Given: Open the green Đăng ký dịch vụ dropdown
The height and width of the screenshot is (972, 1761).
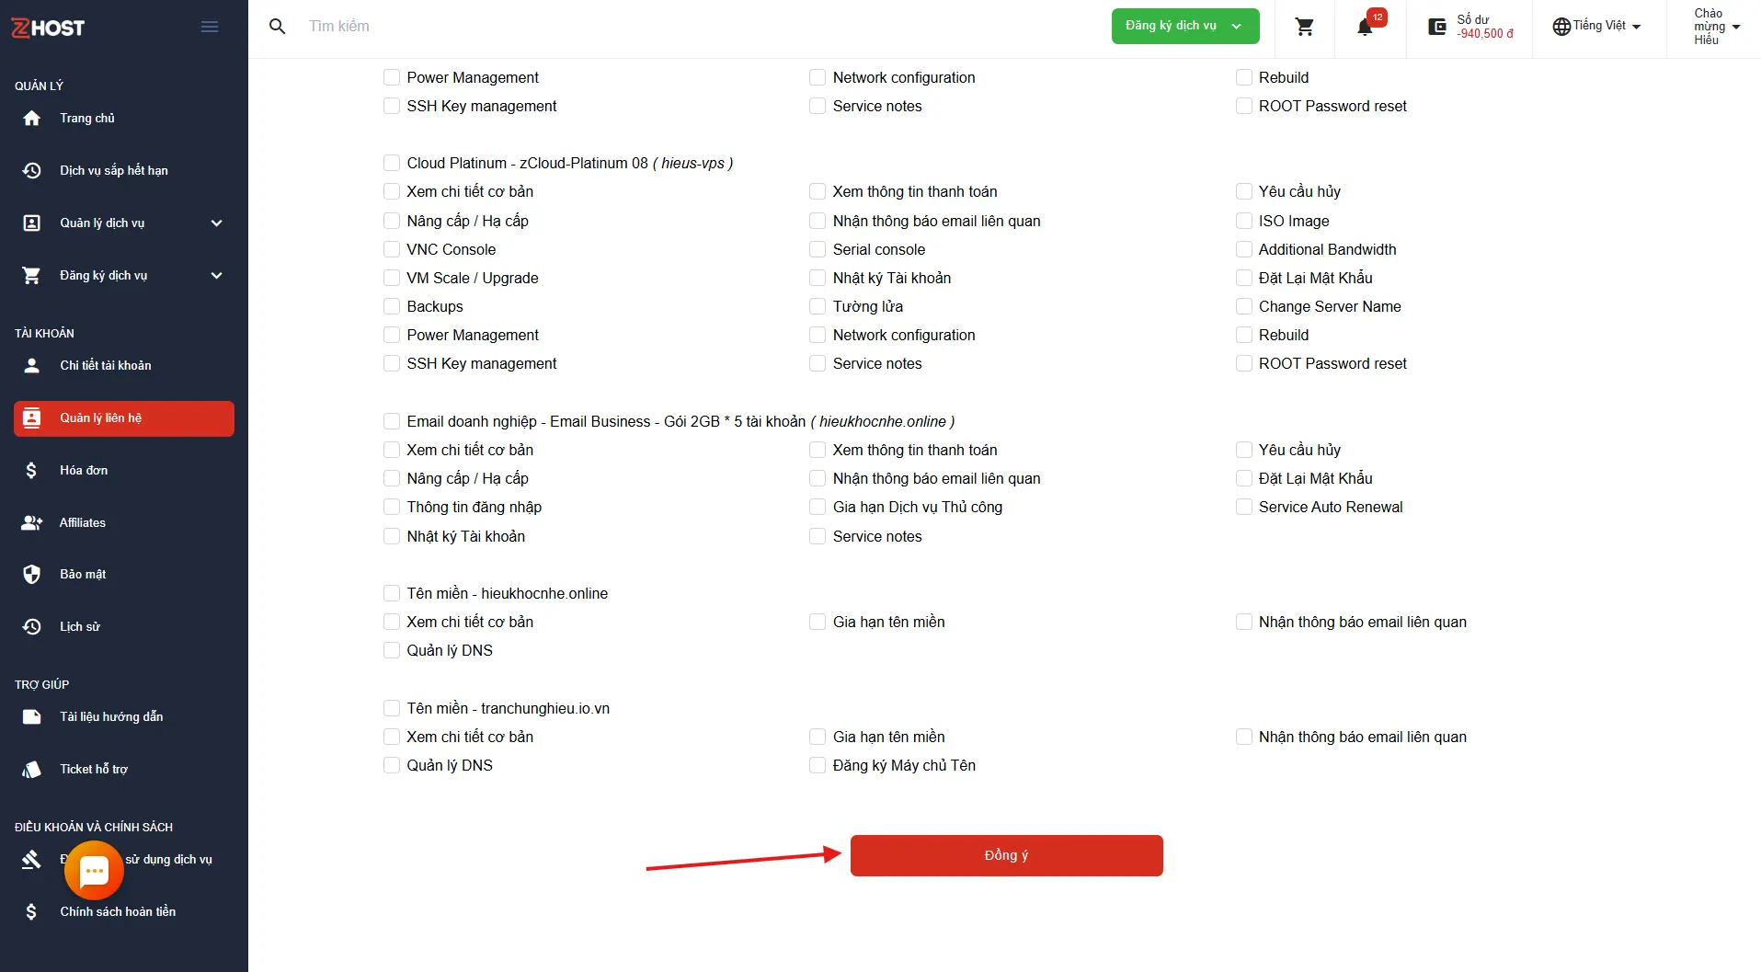Looking at the screenshot, I should tap(1184, 26).
